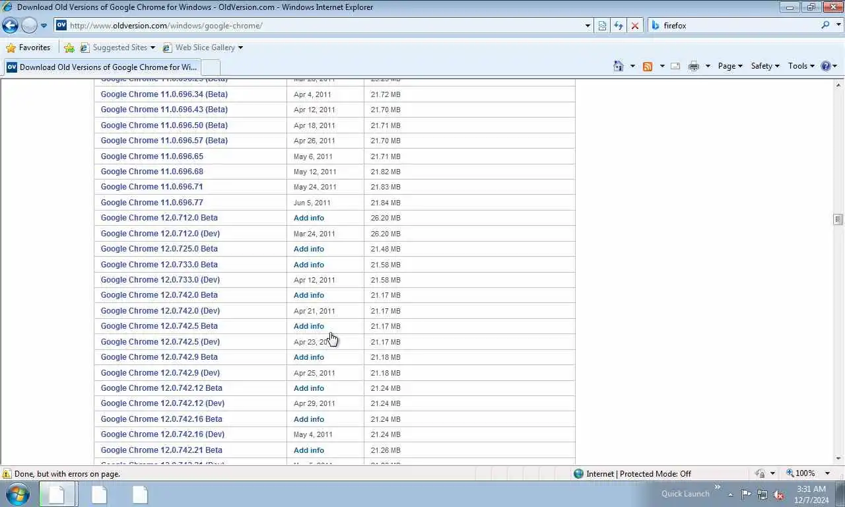Expand the address bar autocomplete dropdown
This screenshot has height=507, width=845.
[588, 26]
